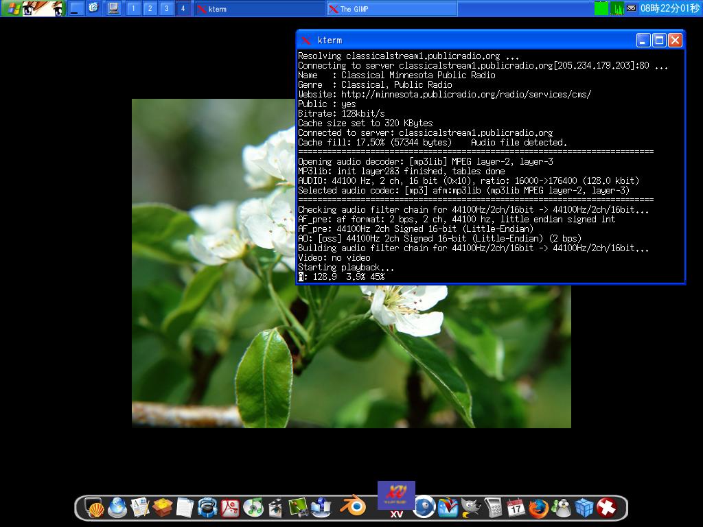Launch the GIMP icon in the dock
The width and height of the screenshot is (703, 527).
tap(470, 508)
